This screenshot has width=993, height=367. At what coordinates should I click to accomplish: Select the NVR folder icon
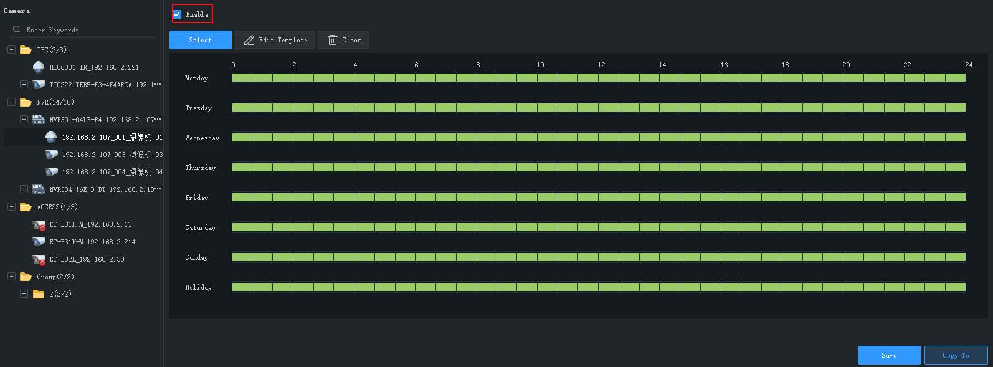[x=26, y=102]
